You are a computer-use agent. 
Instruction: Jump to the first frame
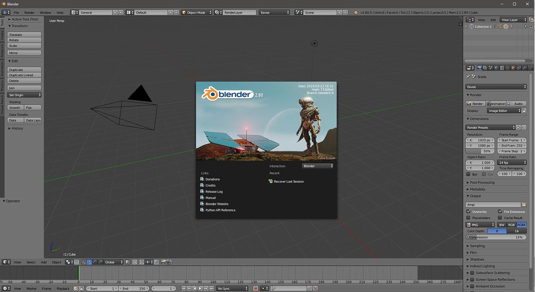(x=183, y=289)
